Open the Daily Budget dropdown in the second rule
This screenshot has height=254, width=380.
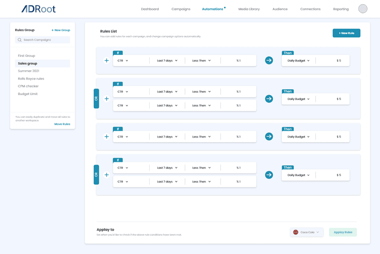point(298,99)
